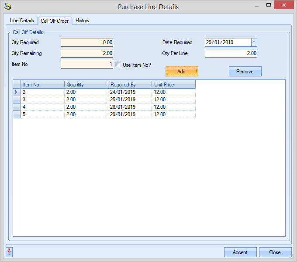Select the cell with date 25/01/2019
This screenshot has height=262, width=297.
(130, 100)
